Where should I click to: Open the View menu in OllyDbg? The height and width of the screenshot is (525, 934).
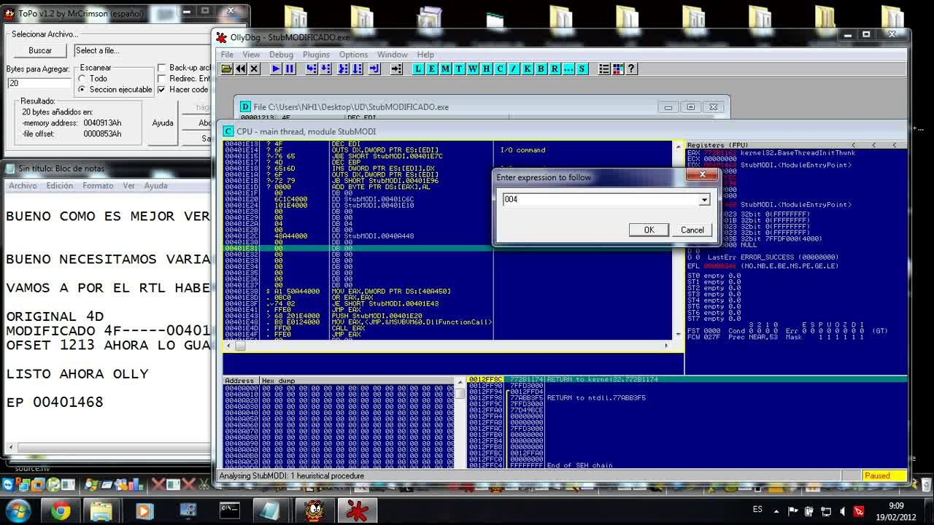pos(251,55)
